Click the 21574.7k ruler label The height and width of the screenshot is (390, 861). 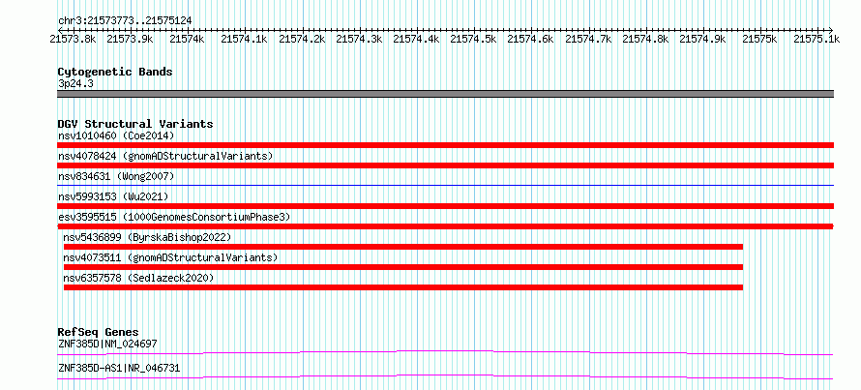588,39
